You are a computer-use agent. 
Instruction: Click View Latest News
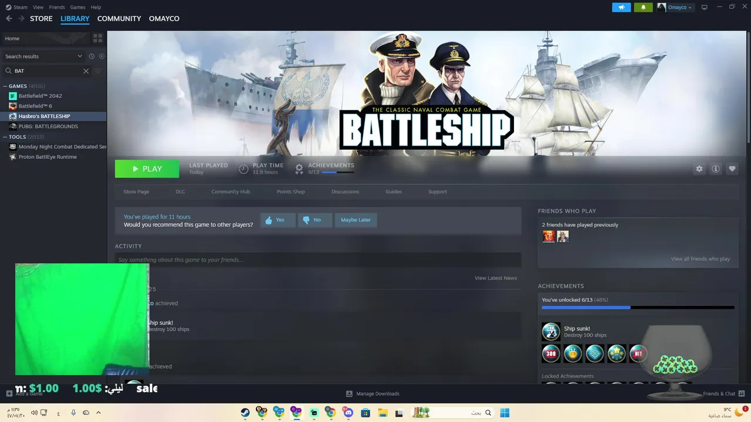[x=496, y=278]
